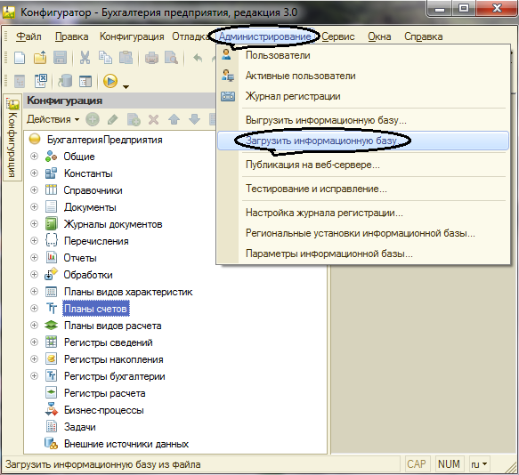
Task: Start debugging with the play icon
Action: point(110,81)
